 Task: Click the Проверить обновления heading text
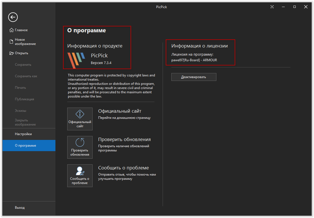tap(124, 140)
